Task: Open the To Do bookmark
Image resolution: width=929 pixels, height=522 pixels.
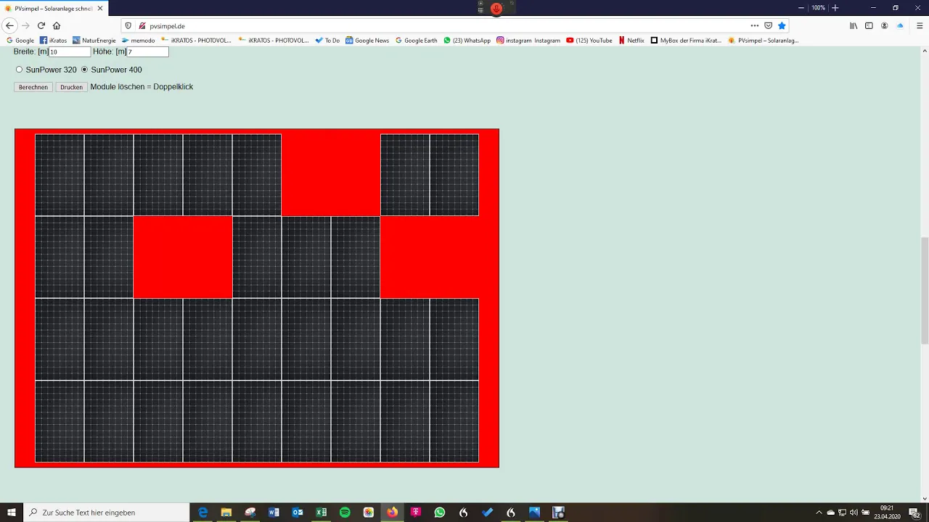Action: point(327,41)
